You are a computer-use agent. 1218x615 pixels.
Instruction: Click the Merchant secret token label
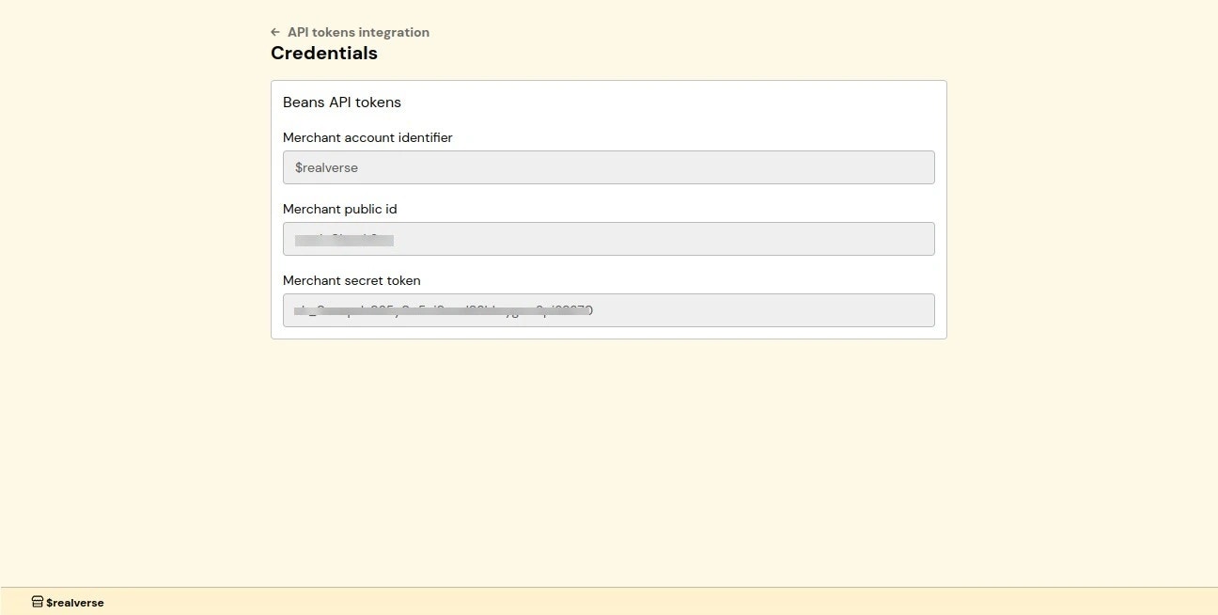coord(351,280)
